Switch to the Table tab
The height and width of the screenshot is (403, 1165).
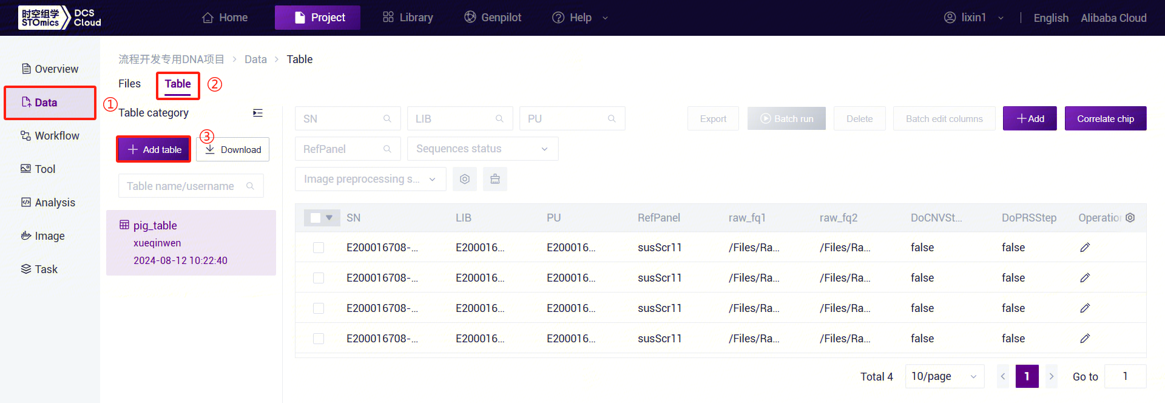(x=178, y=84)
